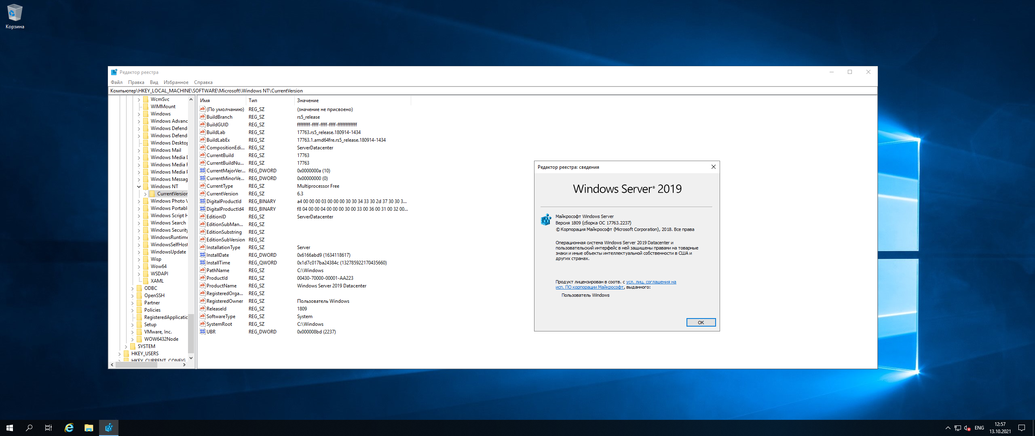Click the CurrentVersion folder icon in tree
Image resolution: width=1035 pixels, height=436 pixels.
click(x=152, y=194)
